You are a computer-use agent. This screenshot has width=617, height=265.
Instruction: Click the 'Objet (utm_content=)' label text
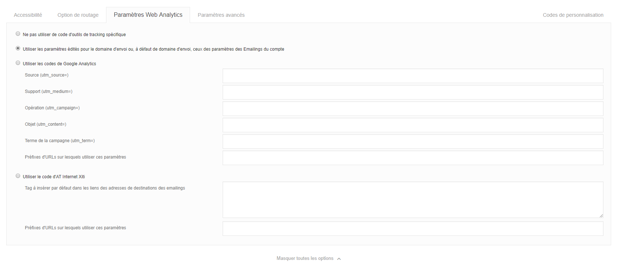point(46,124)
